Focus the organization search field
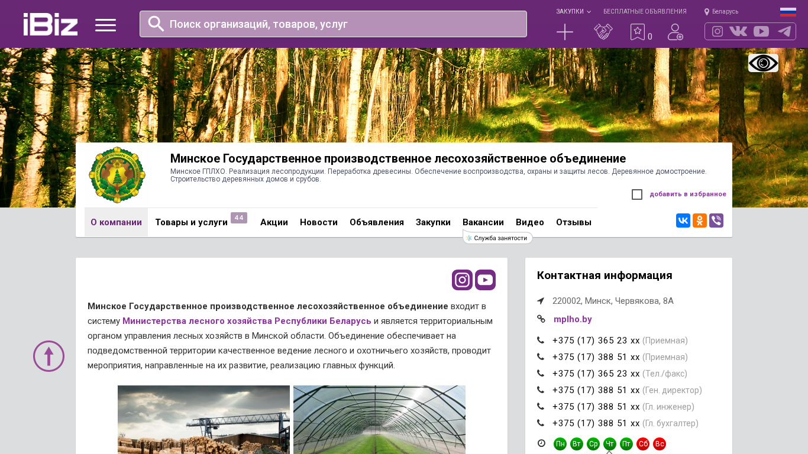808x454 pixels. coord(333,24)
